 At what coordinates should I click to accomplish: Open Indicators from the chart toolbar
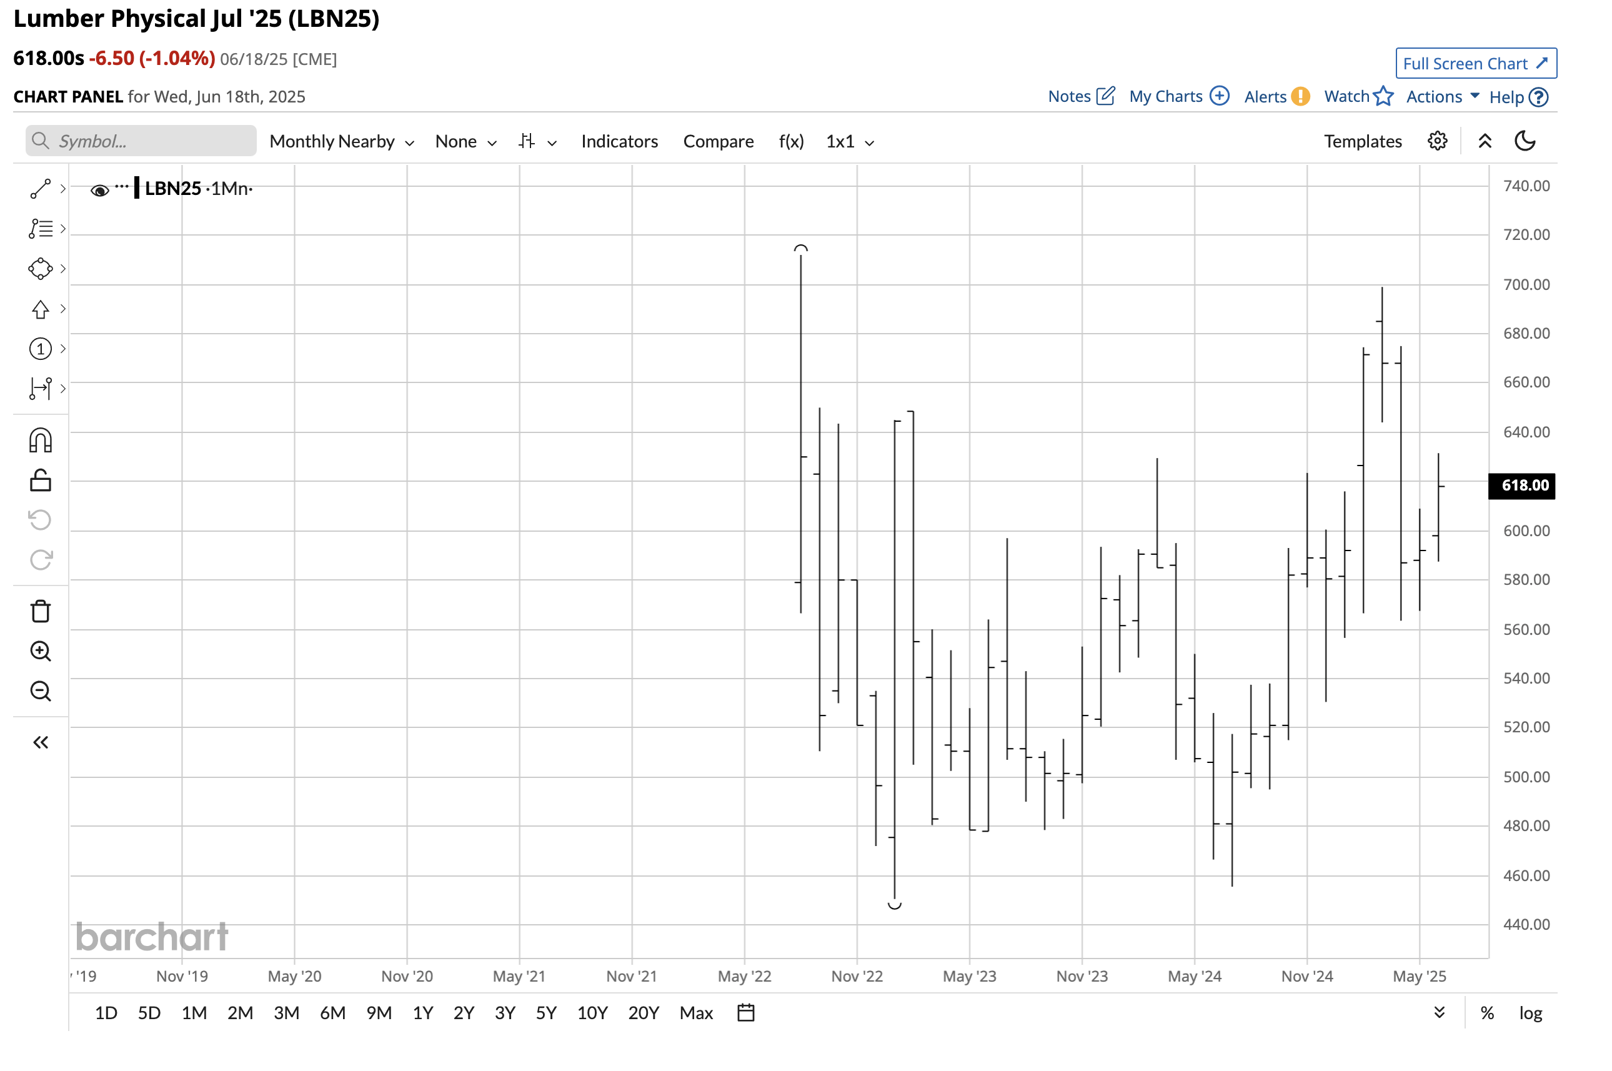tap(619, 141)
